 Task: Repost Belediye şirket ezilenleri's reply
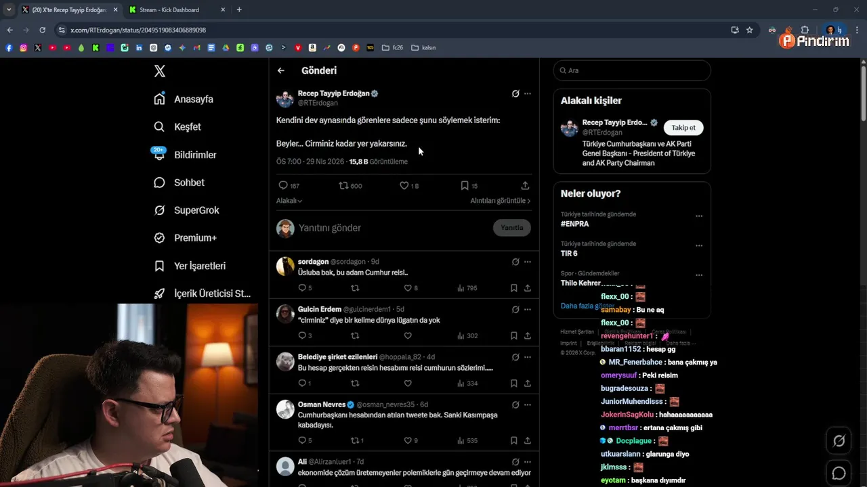point(355,384)
